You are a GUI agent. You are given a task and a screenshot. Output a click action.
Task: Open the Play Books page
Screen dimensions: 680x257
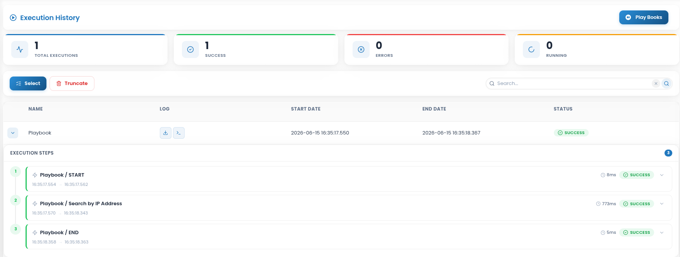tap(644, 17)
